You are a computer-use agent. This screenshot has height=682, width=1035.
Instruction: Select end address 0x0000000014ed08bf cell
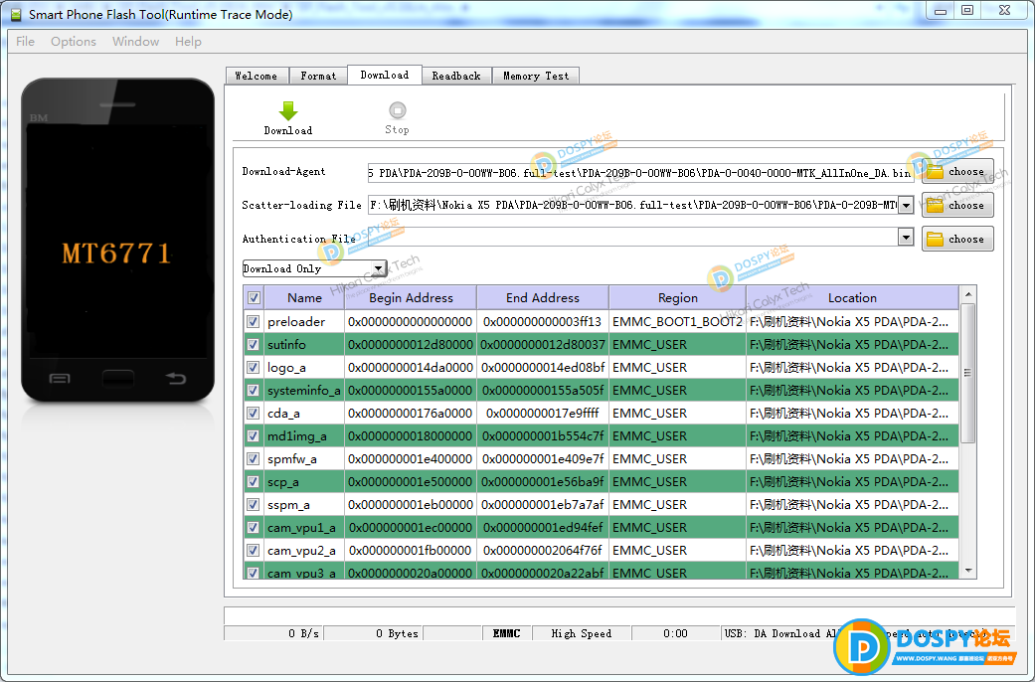[543, 367]
